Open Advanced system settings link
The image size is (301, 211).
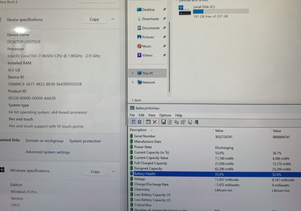(48, 152)
